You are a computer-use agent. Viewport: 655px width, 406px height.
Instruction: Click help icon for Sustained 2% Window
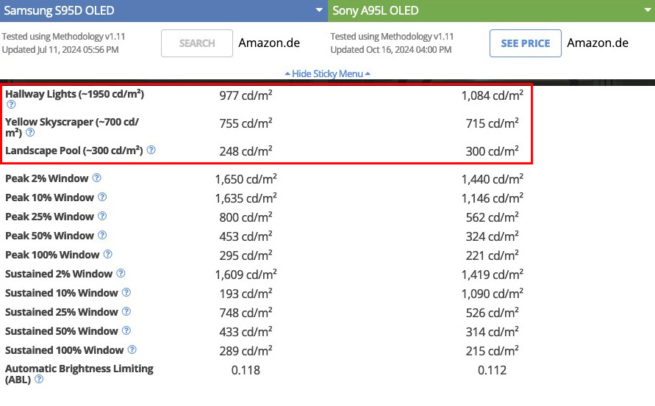[x=121, y=274]
